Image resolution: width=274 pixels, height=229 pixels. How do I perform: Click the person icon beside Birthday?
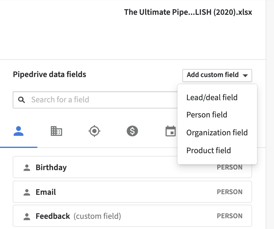(27, 168)
